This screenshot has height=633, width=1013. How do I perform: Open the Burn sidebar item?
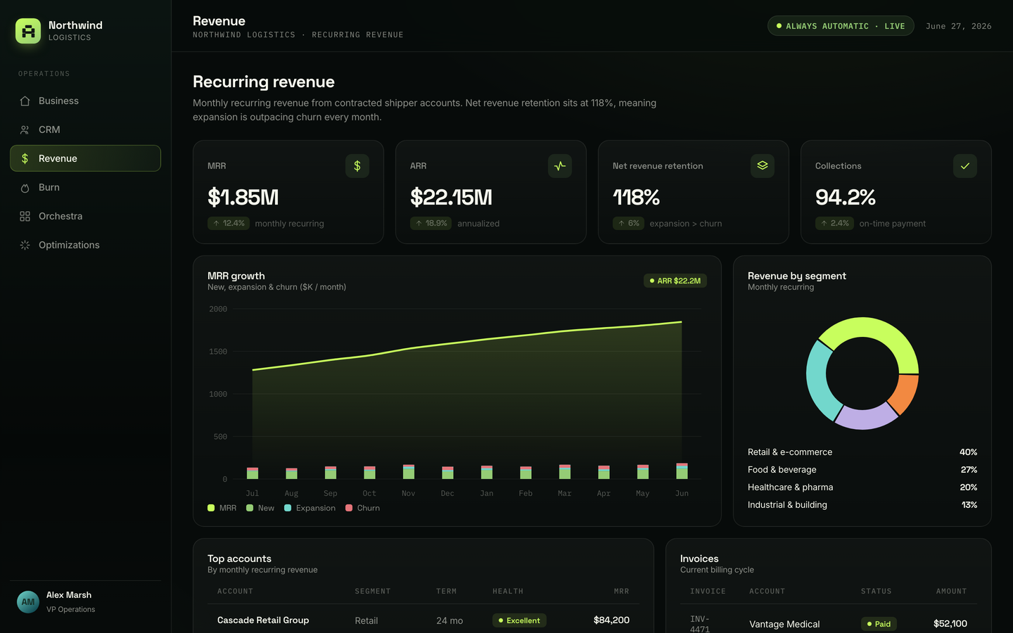[85, 187]
